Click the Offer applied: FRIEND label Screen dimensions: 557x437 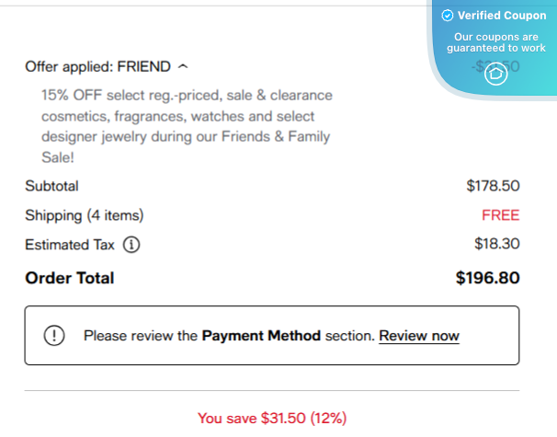click(x=98, y=66)
